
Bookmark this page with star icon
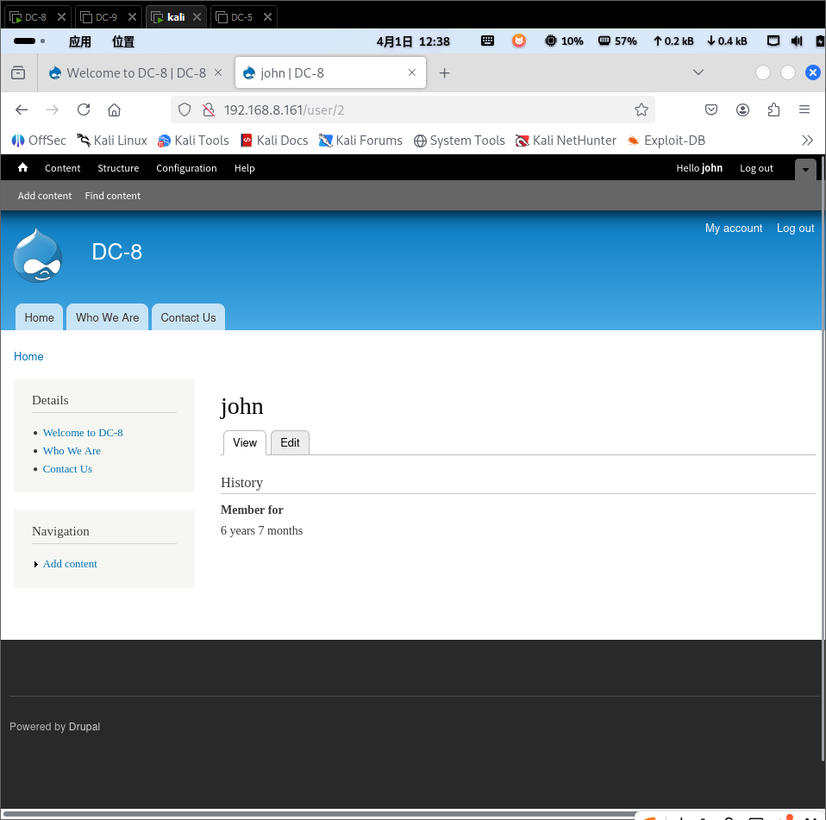641,110
